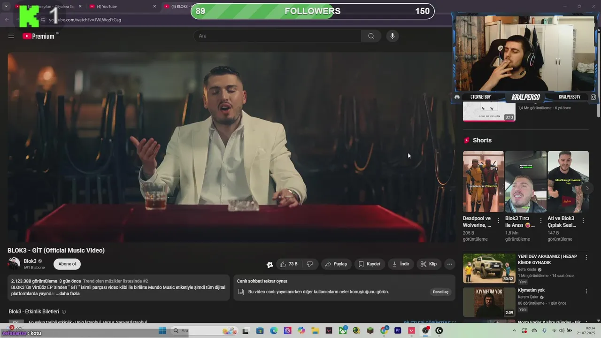Open the 3:13 video thumbnail in sidebar
The height and width of the screenshot is (338, 601).
point(489,112)
